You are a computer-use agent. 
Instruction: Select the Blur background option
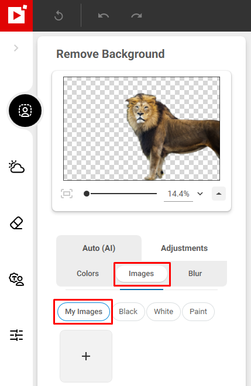click(x=195, y=274)
